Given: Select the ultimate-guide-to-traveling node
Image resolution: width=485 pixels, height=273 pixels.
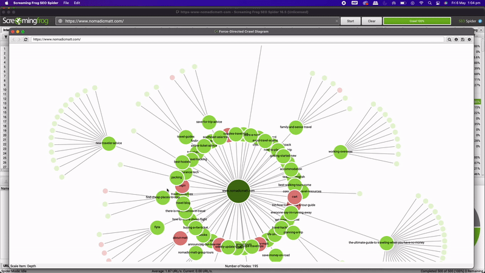Looking at the screenshot, I should click(386, 243).
